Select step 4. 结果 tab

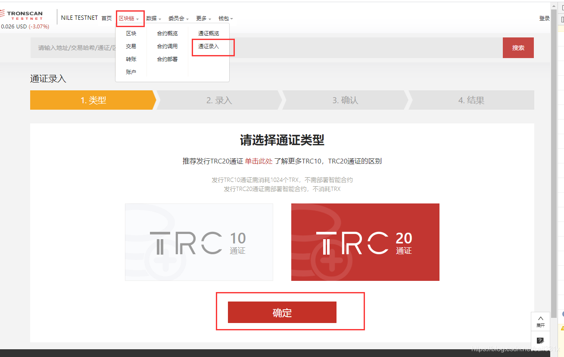[471, 100]
